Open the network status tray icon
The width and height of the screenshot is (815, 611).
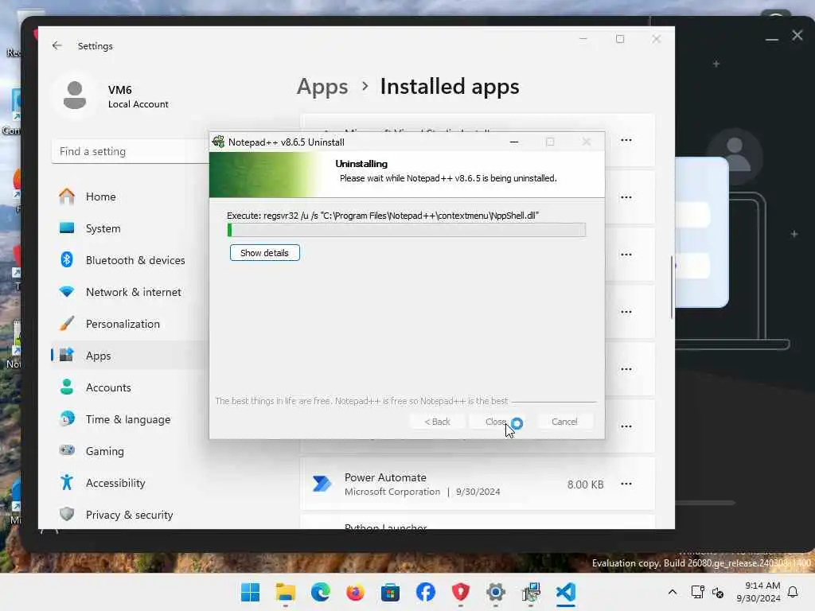(697, 592)
